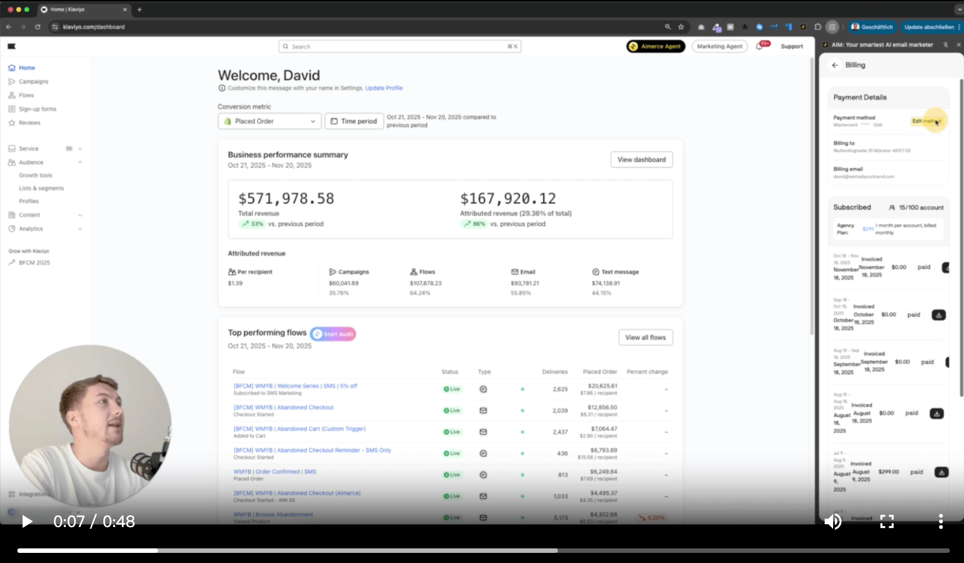Screen dimensions: 964x563
Task: Download the October 18, 2025 invoice
Action: tap(938, 315)
